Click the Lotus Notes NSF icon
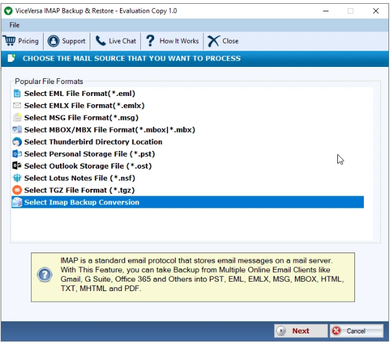Viewport: 391px width, 346px height. (17, 178)
